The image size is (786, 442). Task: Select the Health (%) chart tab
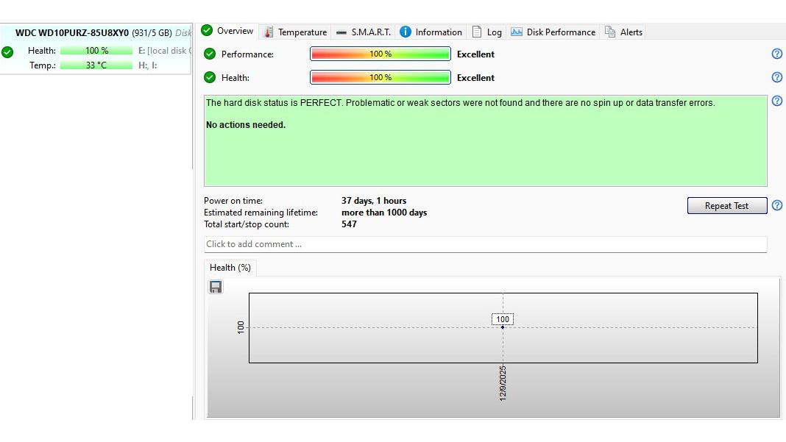pos(230,268)
